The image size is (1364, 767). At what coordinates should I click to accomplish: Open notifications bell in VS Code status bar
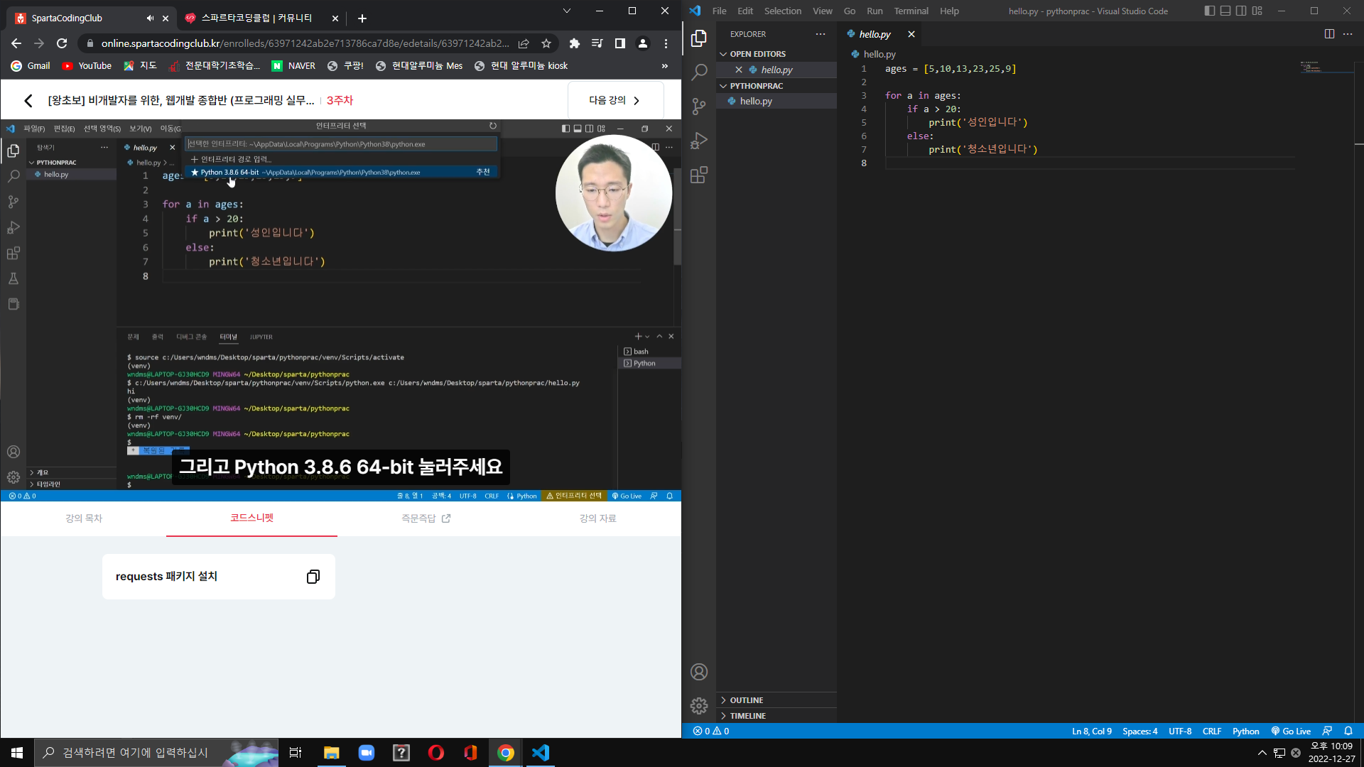point(1348,731)
